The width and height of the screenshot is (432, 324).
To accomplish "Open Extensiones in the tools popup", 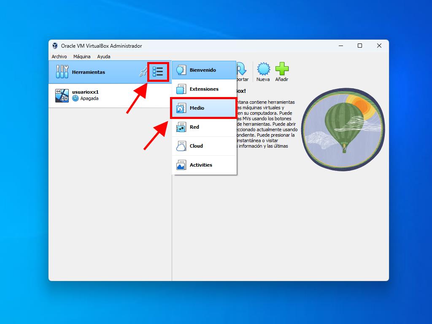I will coord(204,89).
